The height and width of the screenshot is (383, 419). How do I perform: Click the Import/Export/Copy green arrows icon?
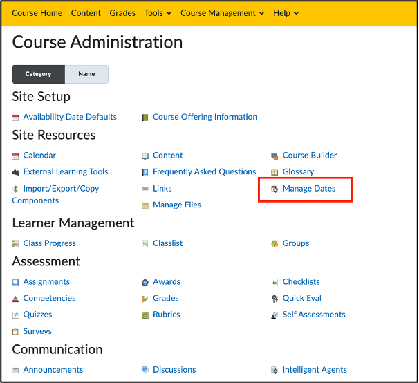pyautogui.click(x=15, y=189)
